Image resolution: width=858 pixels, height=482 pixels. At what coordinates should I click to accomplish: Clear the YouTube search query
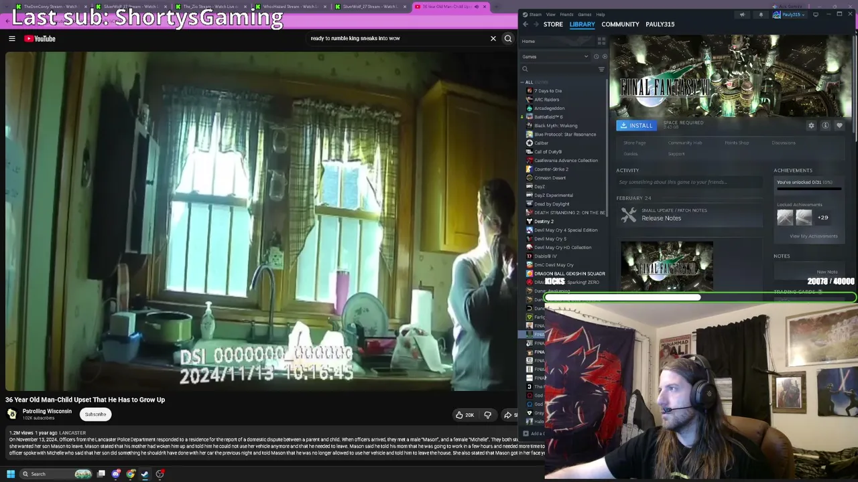(493, 39)
